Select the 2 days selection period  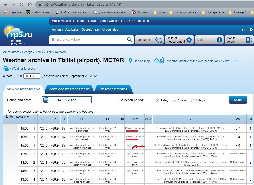pyautogui.click(x=174, y=100)
